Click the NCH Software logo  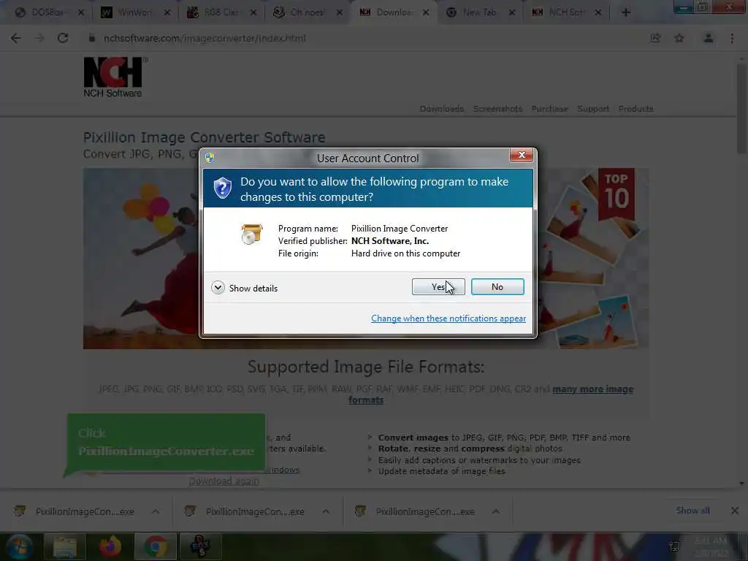tap(115, 77)
